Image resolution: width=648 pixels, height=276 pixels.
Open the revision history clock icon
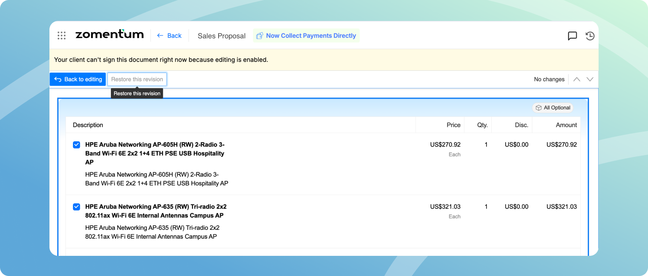pos(590,36)
